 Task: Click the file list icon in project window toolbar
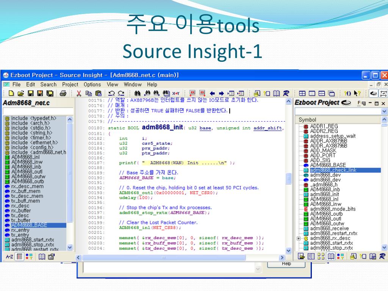pos(301,256)
